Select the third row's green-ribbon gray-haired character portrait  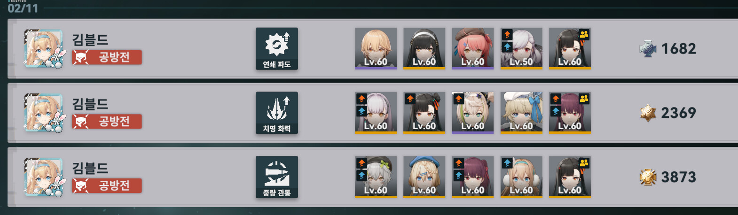pyautogui.click(x=376, y=177)
